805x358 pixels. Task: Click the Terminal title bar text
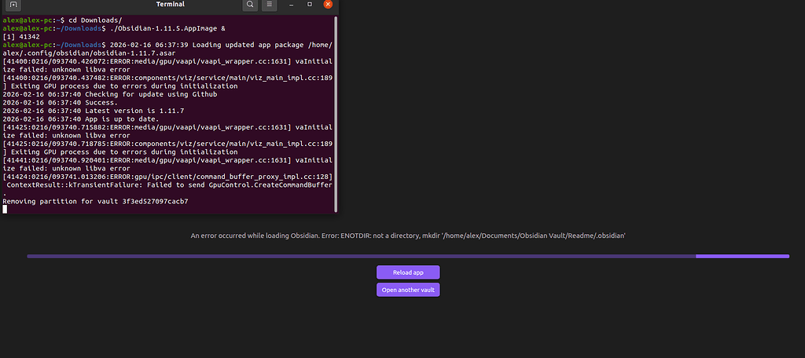[171, 5]
